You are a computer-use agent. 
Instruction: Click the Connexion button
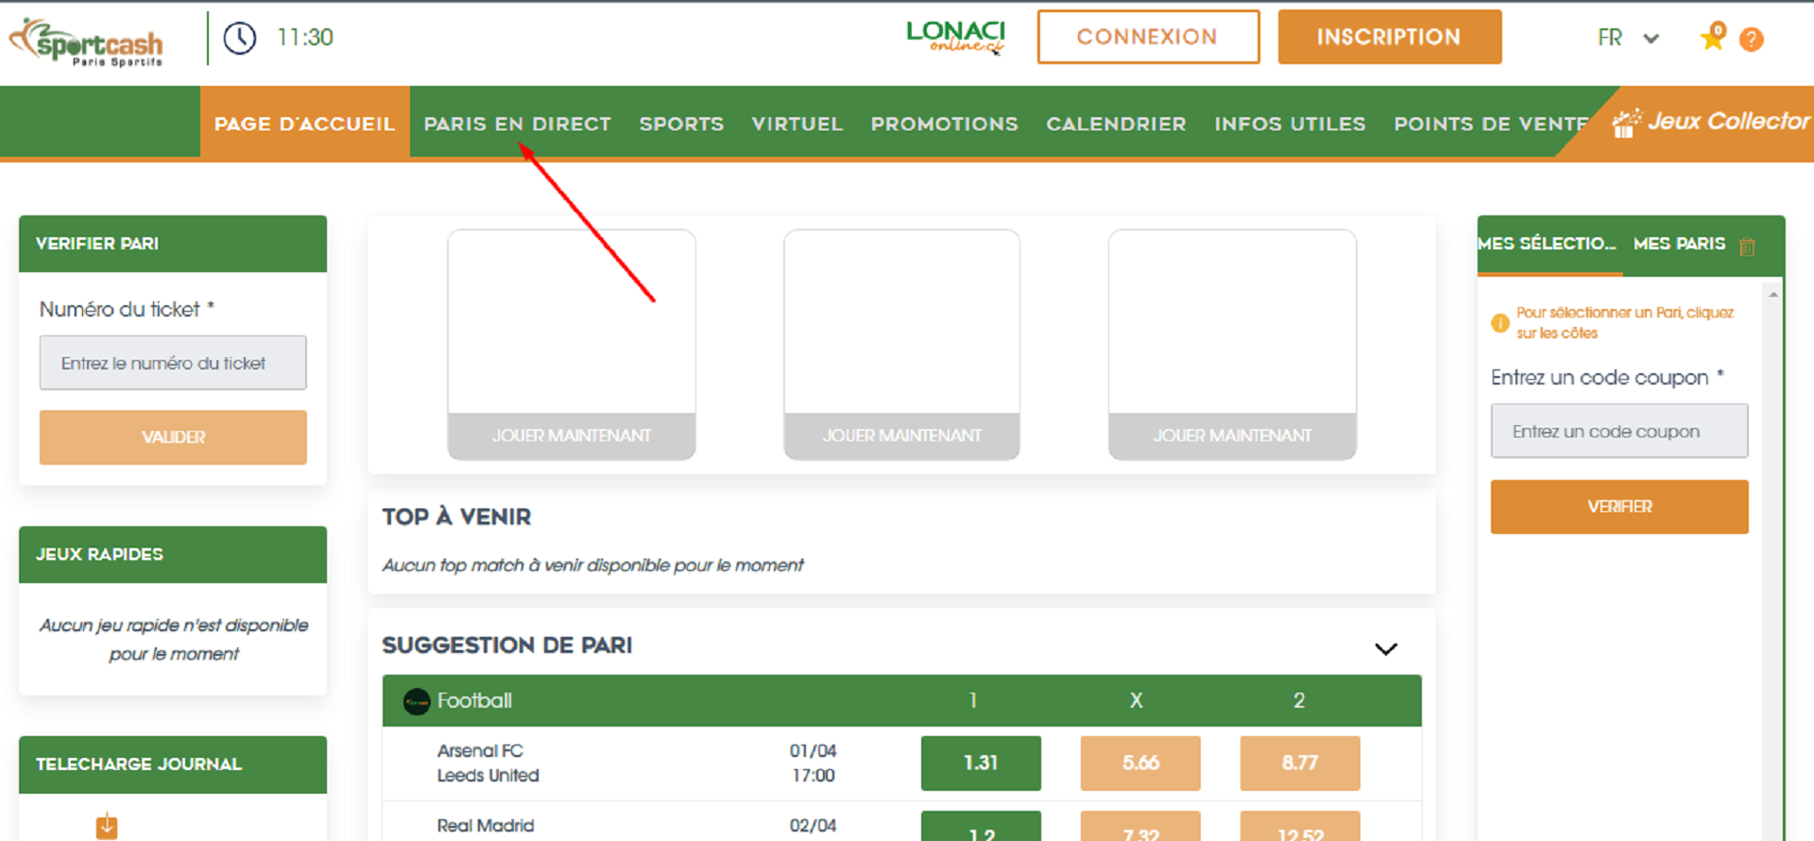point(1148,37)
